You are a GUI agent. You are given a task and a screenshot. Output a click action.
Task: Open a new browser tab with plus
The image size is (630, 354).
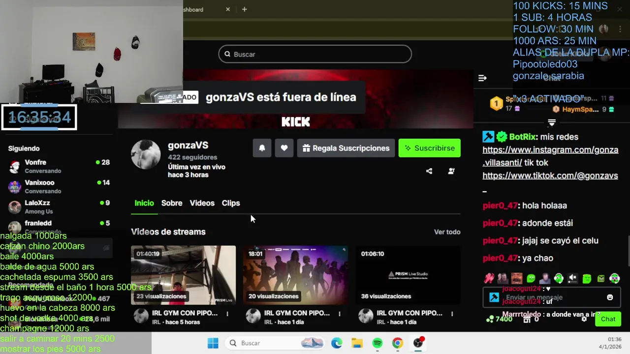244,9
